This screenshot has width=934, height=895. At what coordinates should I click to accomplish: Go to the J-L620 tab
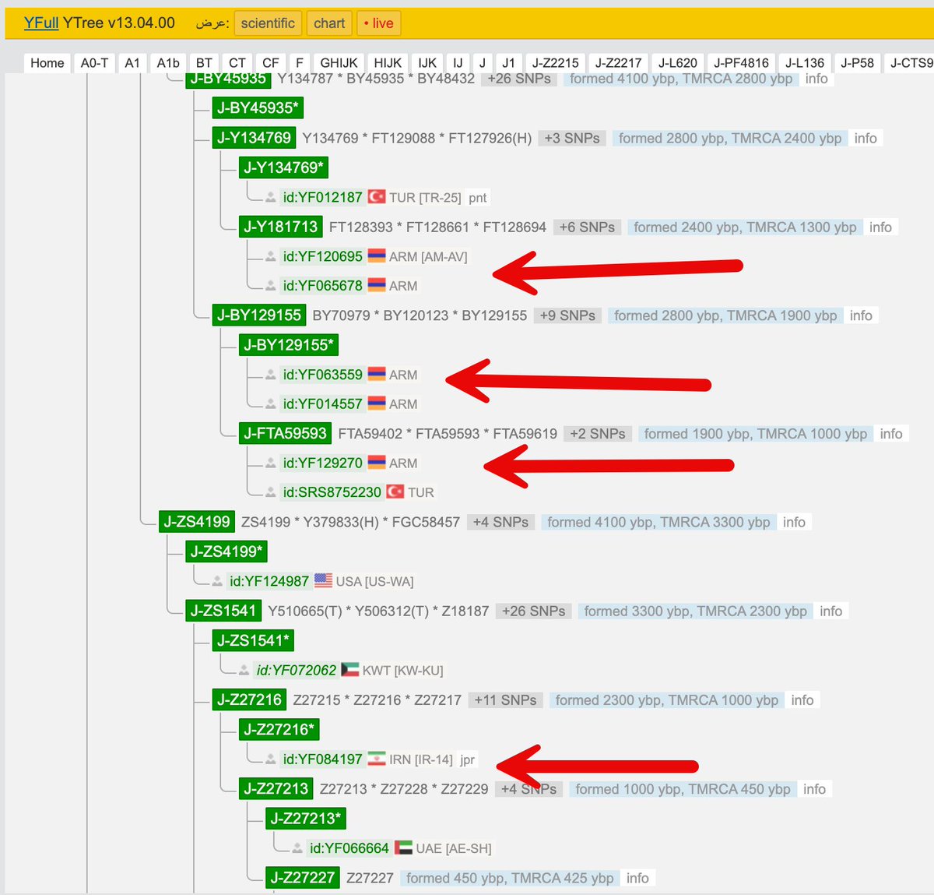tap(678, 63)
